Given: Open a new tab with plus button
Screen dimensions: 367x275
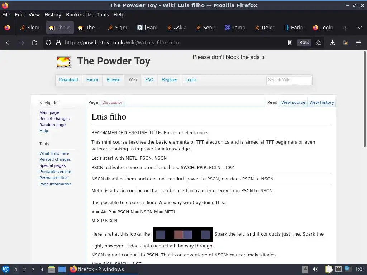Looking at the screenshot, I should tap(345, 28).
